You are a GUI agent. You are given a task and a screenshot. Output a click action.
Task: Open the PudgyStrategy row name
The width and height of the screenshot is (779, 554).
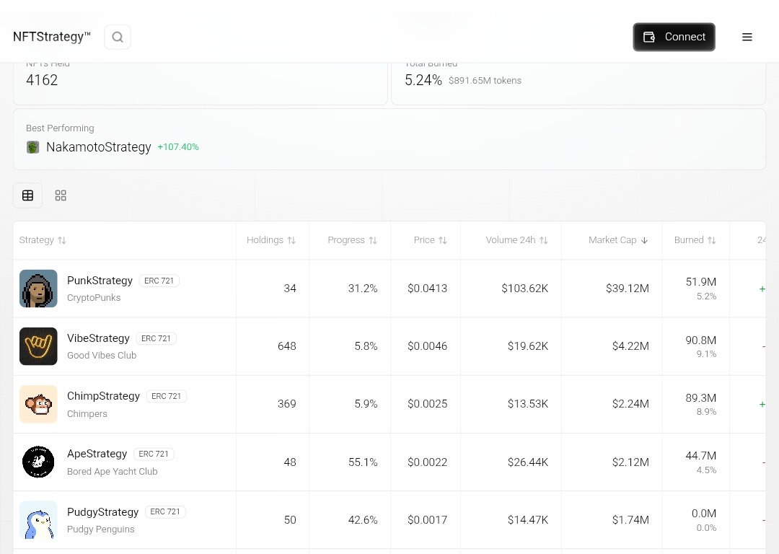point(103,511)
